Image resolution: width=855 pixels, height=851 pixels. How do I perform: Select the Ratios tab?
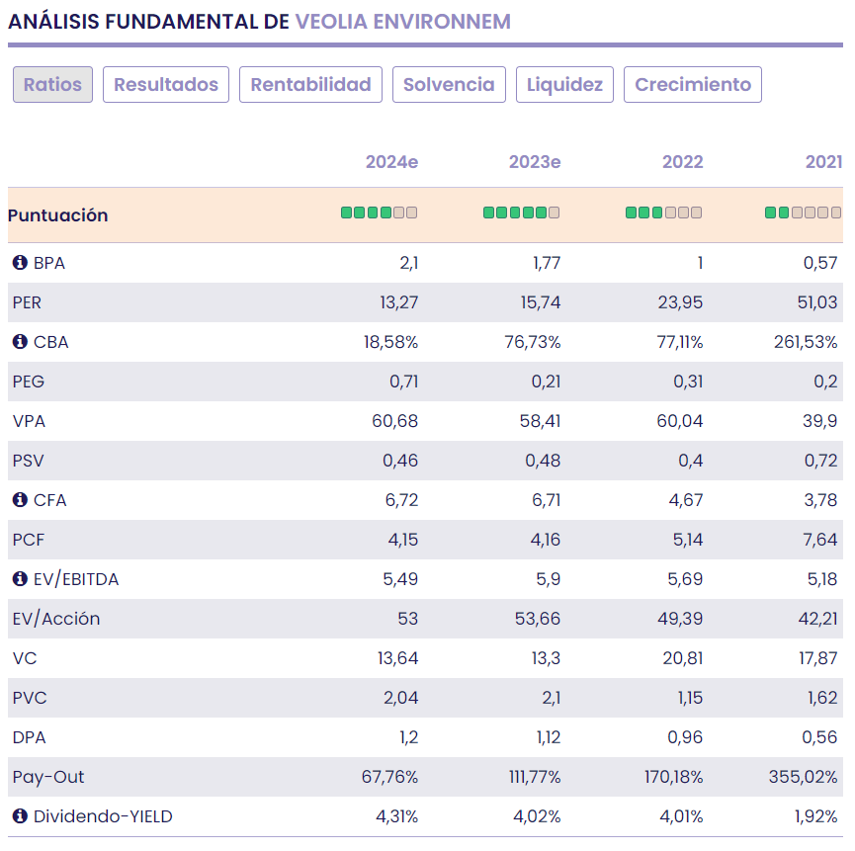click(x=52, y=85)
